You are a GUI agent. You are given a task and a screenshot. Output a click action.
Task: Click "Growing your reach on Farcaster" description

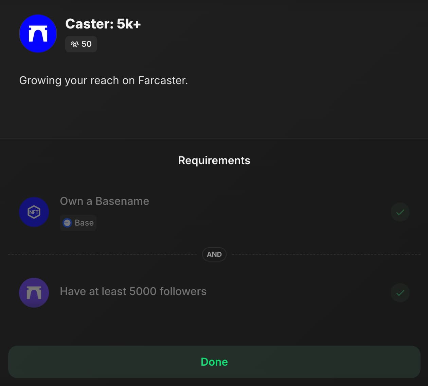[103, 80]
